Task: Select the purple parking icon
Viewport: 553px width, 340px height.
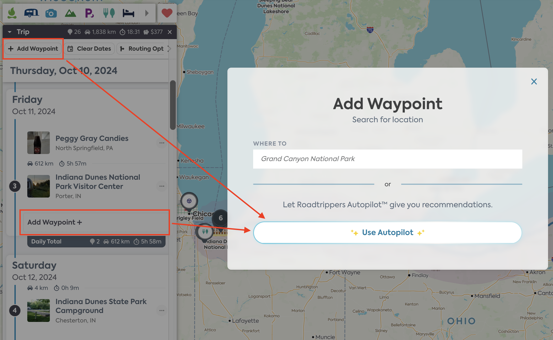Action: point(89,13)
